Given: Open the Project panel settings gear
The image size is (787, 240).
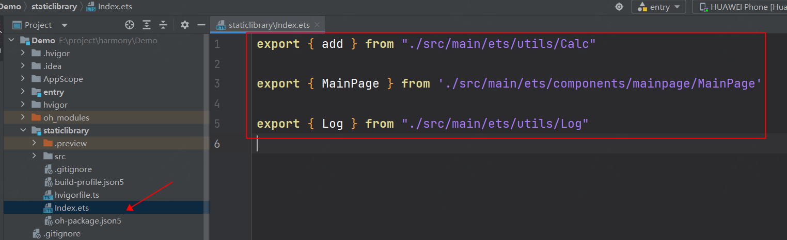Looking at the screenshot, I should (x=185, y=25).
